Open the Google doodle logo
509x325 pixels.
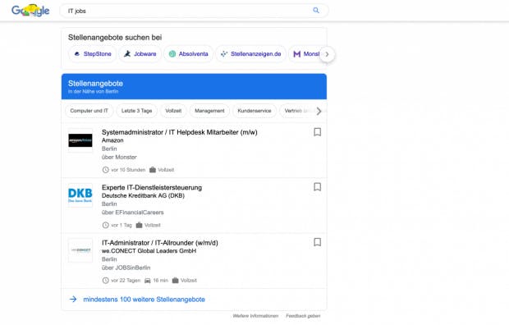pos(30,11)
